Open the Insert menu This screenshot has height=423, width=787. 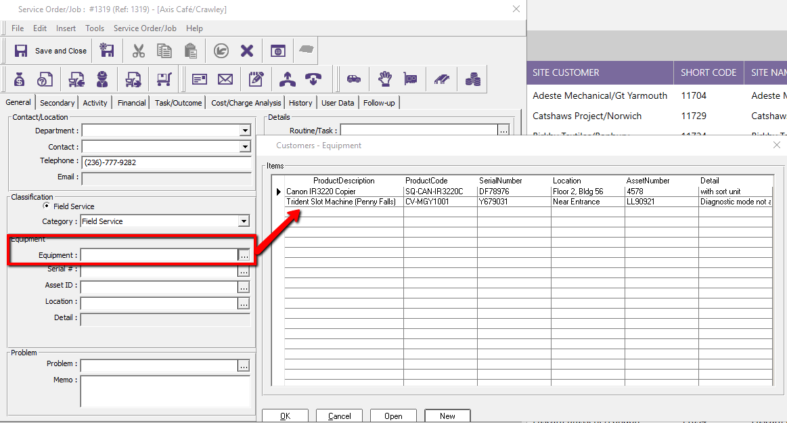[x=66, y=28]
